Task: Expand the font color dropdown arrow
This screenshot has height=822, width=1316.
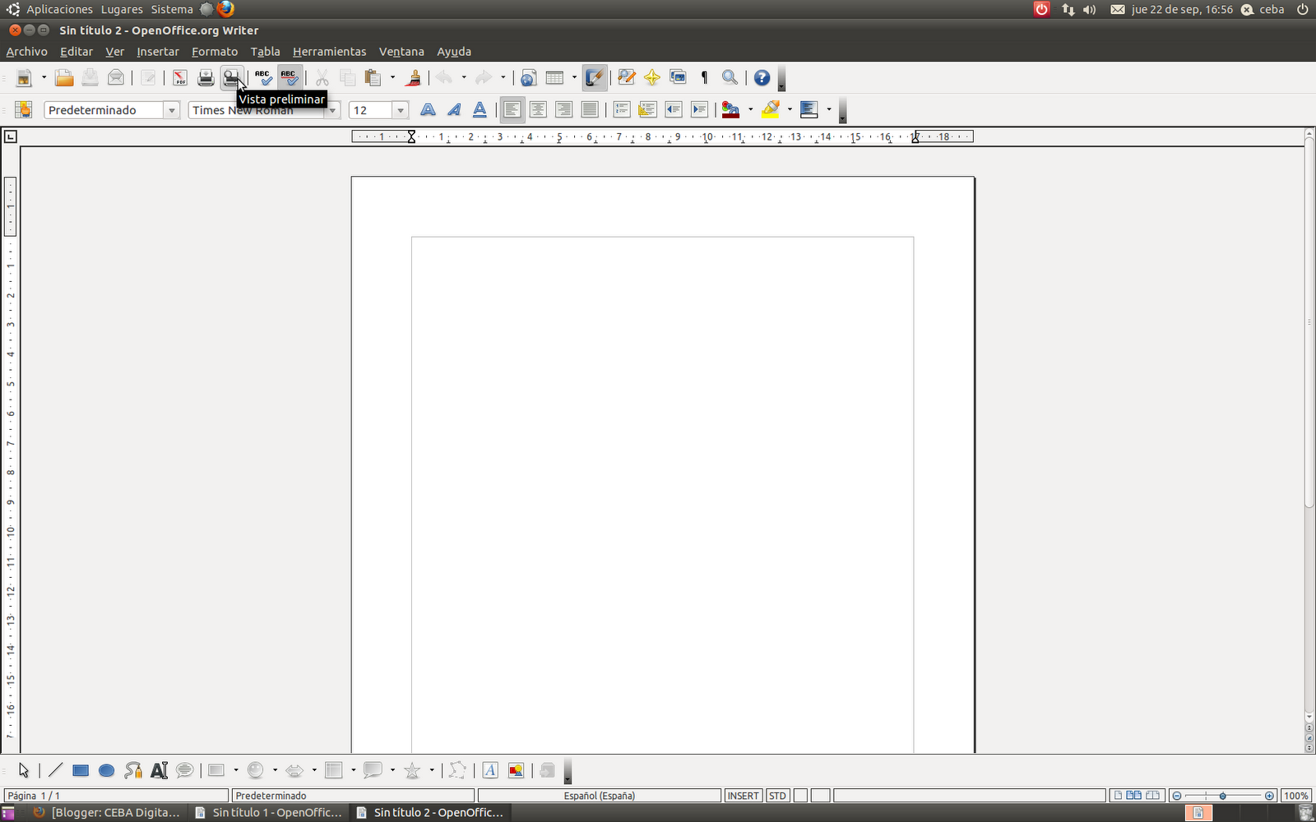Action: [x=750, y=110]
